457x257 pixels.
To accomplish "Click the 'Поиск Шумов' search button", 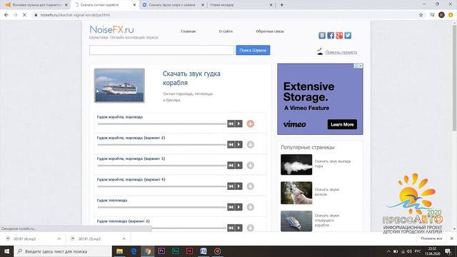I will [x=253, y=50].
